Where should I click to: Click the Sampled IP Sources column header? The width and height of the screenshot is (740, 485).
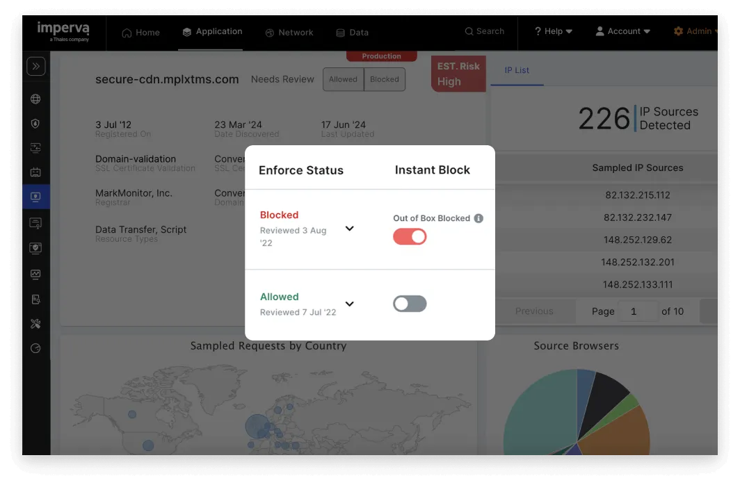(x=638, y=167)
